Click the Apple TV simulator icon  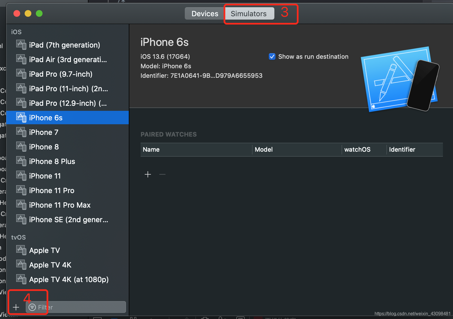[x=21, y=250]
